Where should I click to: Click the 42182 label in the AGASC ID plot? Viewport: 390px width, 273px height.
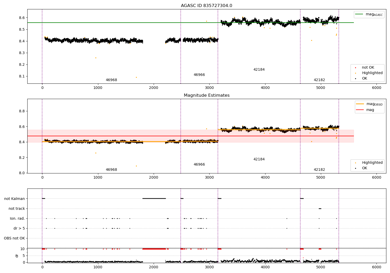(319, 80)
